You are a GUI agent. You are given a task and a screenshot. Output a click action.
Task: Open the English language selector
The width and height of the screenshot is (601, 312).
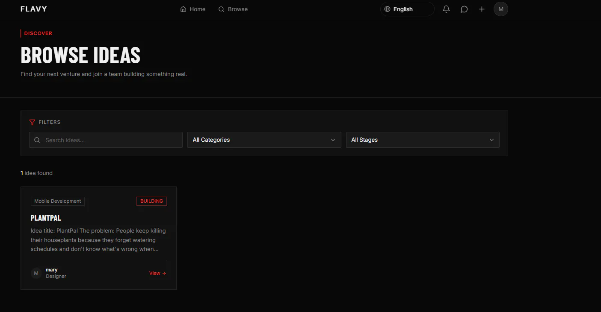point(407,9)
